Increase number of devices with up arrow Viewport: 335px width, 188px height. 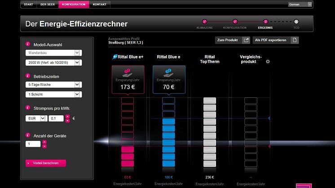[44, 142]
